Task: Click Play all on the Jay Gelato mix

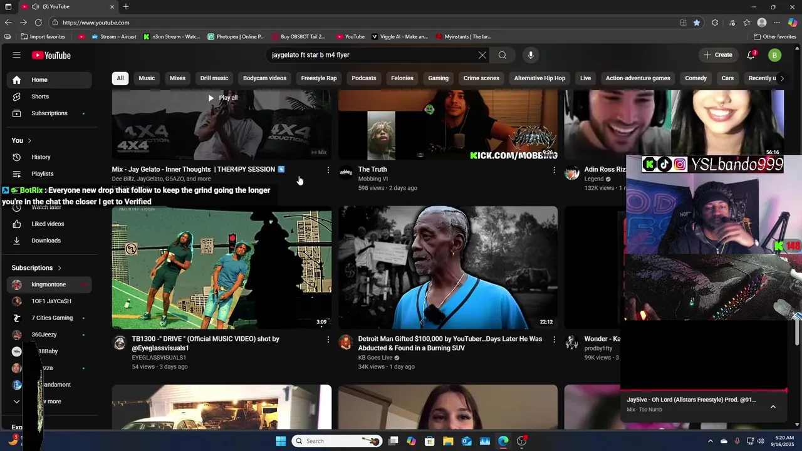Action: tap(222, 98)
